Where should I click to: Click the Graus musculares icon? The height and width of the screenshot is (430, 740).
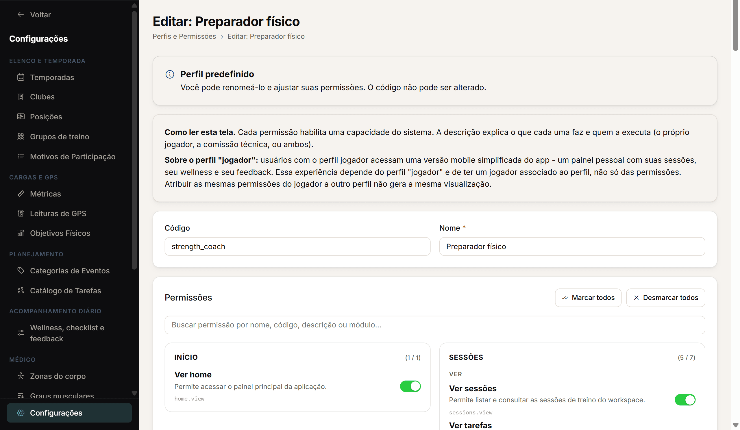click(21, 396)
